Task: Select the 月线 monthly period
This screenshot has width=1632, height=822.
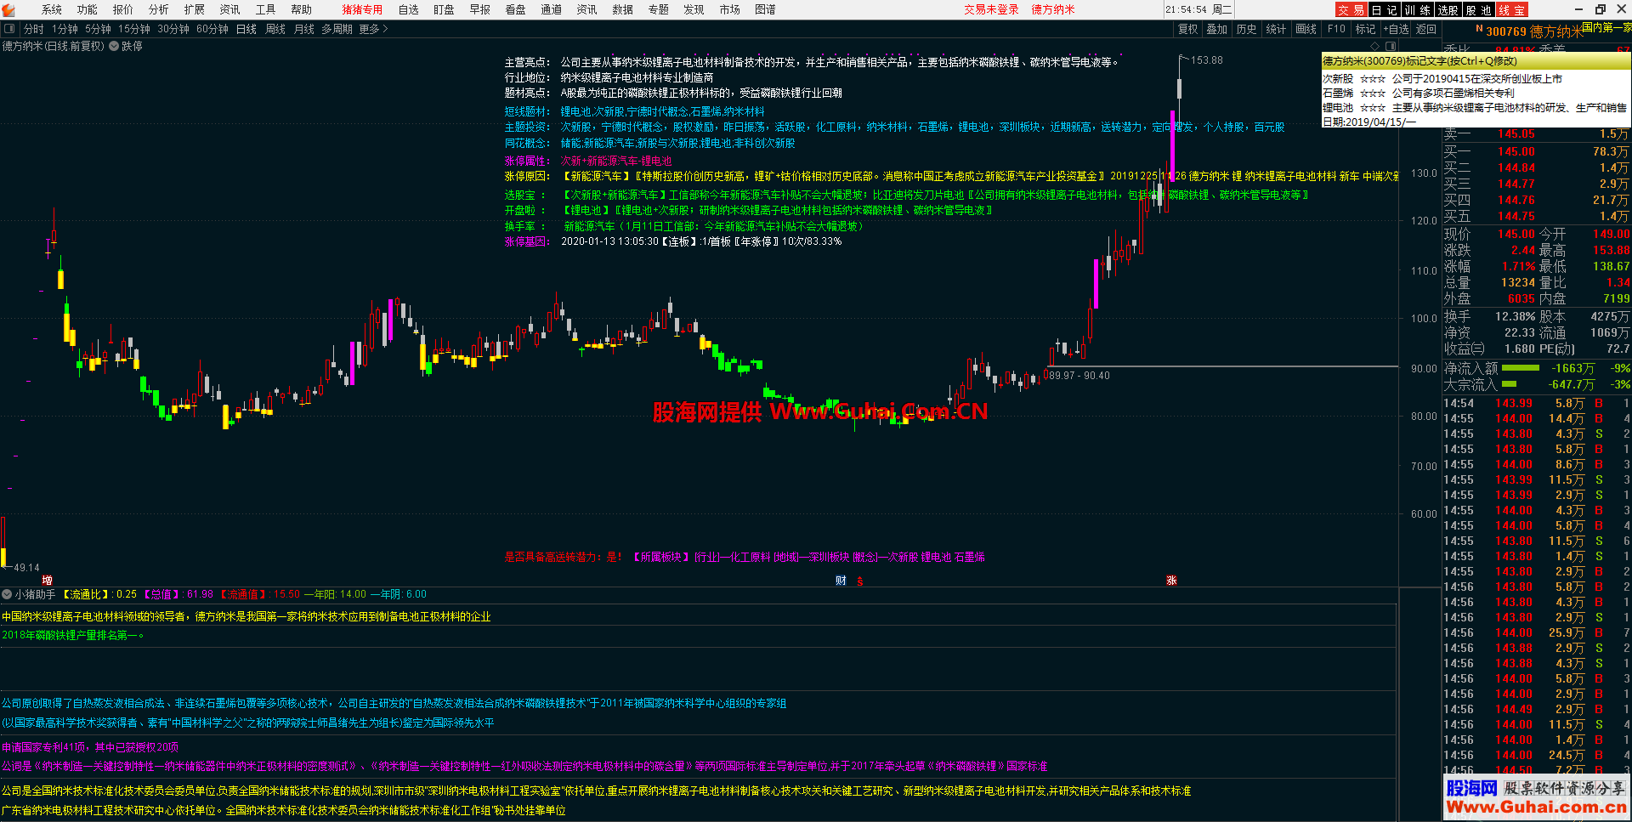Action: (304, 29)
